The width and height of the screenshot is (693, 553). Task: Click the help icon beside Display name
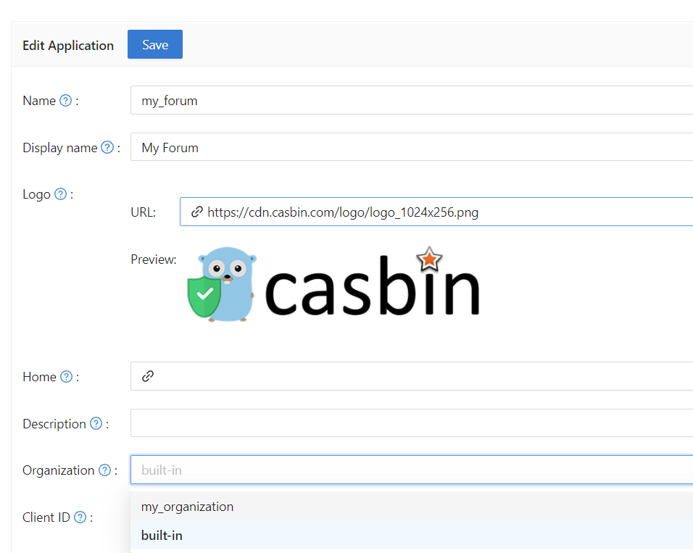pyautogui.click(x=107, y=147)
